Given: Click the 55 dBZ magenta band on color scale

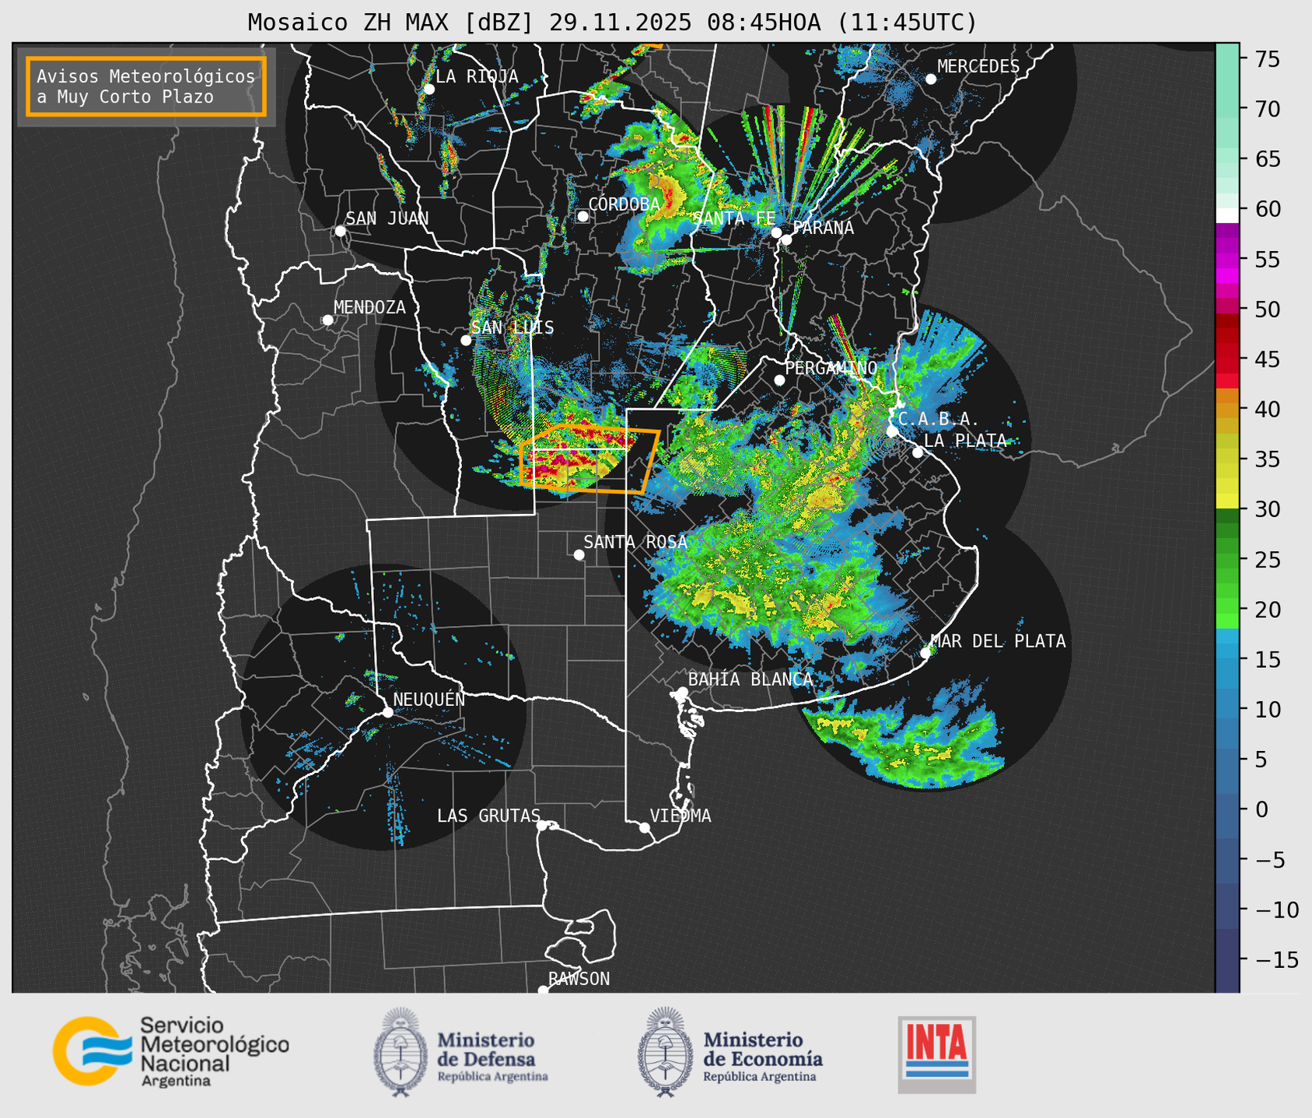Looking at the screenshot, I should click(x=1227, y=260).
